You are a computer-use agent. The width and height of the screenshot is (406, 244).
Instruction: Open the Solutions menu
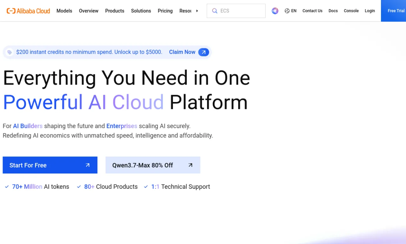[141, 11]
